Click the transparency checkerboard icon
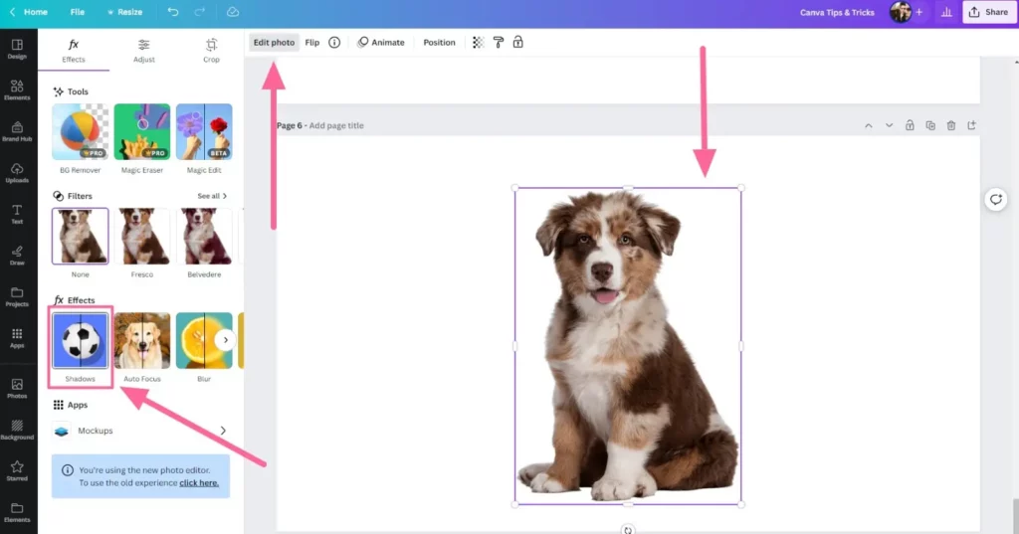 [479, 42]
